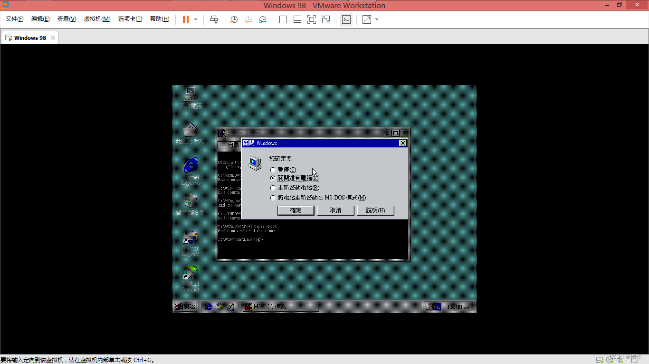Open the 帮助(H) menu
Image resolution: width=649 pixels, height=364 pixels.
[160, 19]
